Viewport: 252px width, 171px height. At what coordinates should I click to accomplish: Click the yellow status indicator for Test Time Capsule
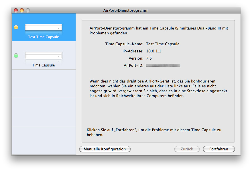tap(16, 27)
